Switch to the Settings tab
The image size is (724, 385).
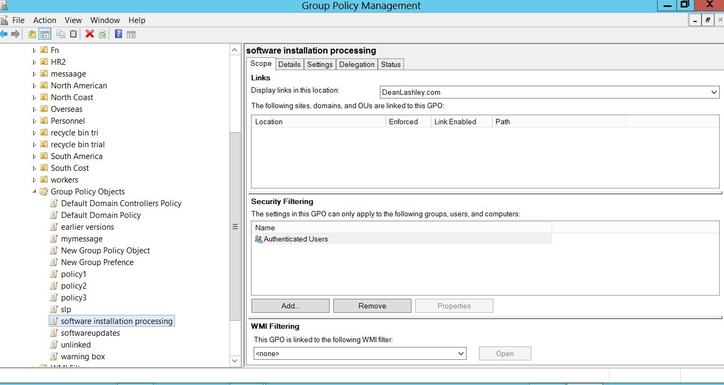[319, 64]
